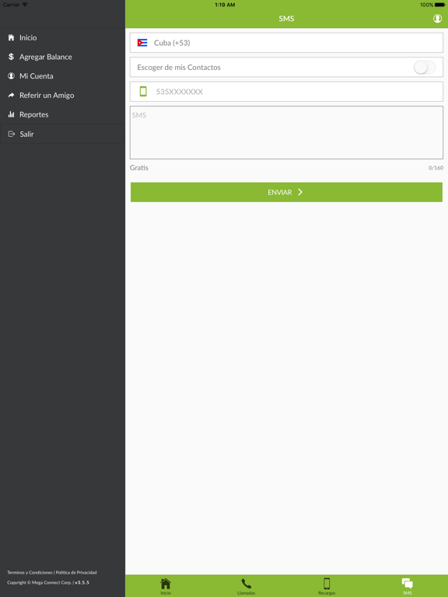The width and height of the screenshot is (448, 597).
Task: Open the Politica de Privacidad link
Action: coord(76,572)
